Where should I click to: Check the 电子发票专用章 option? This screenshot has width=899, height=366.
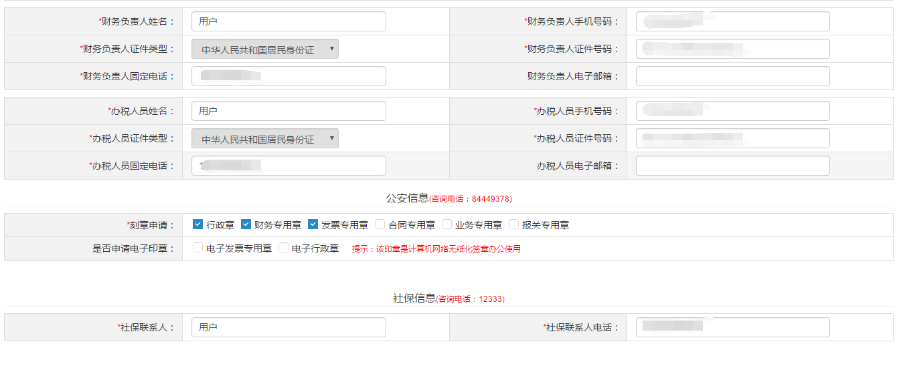197,248
